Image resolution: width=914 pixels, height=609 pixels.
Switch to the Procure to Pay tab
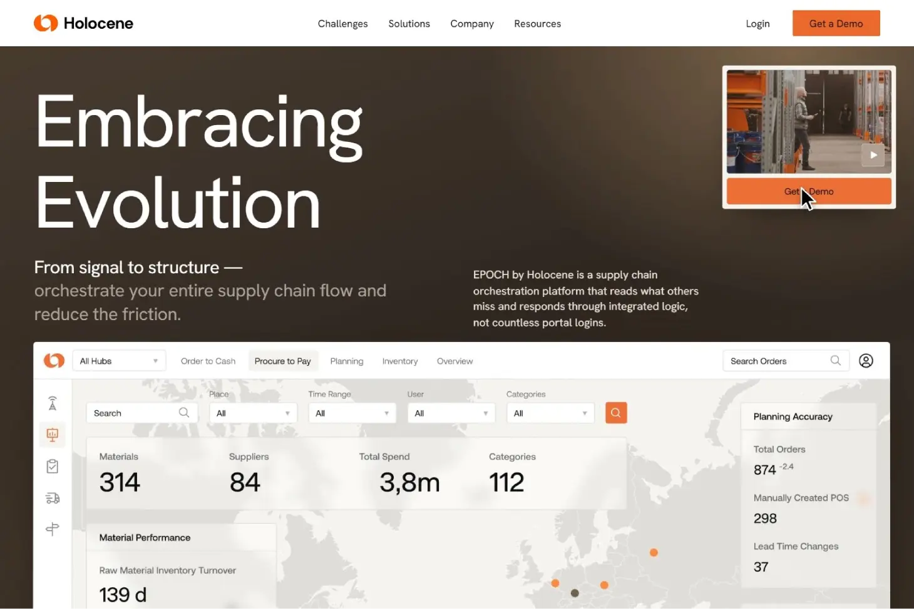pyautogui.click(x=283, y=361)
